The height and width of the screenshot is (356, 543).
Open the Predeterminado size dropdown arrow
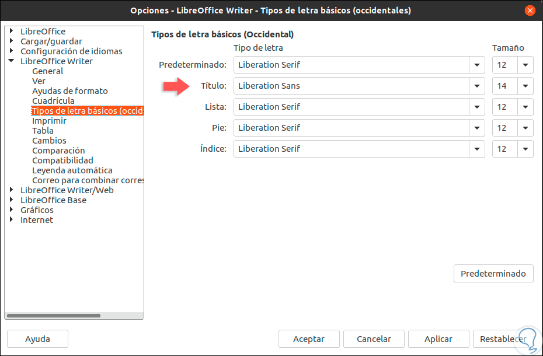[x=525, y=65]
